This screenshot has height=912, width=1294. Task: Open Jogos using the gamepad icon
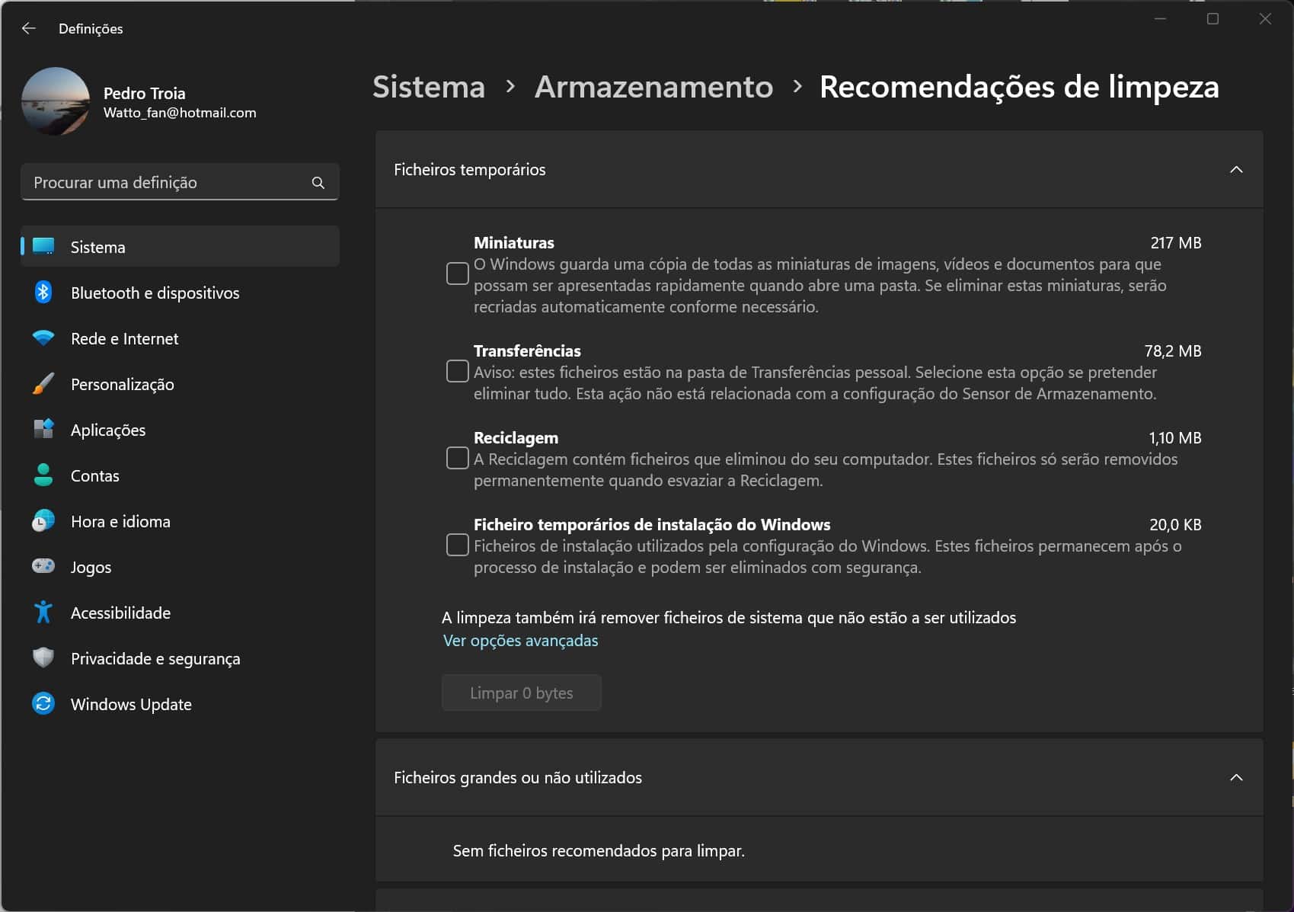click(43, 566)
